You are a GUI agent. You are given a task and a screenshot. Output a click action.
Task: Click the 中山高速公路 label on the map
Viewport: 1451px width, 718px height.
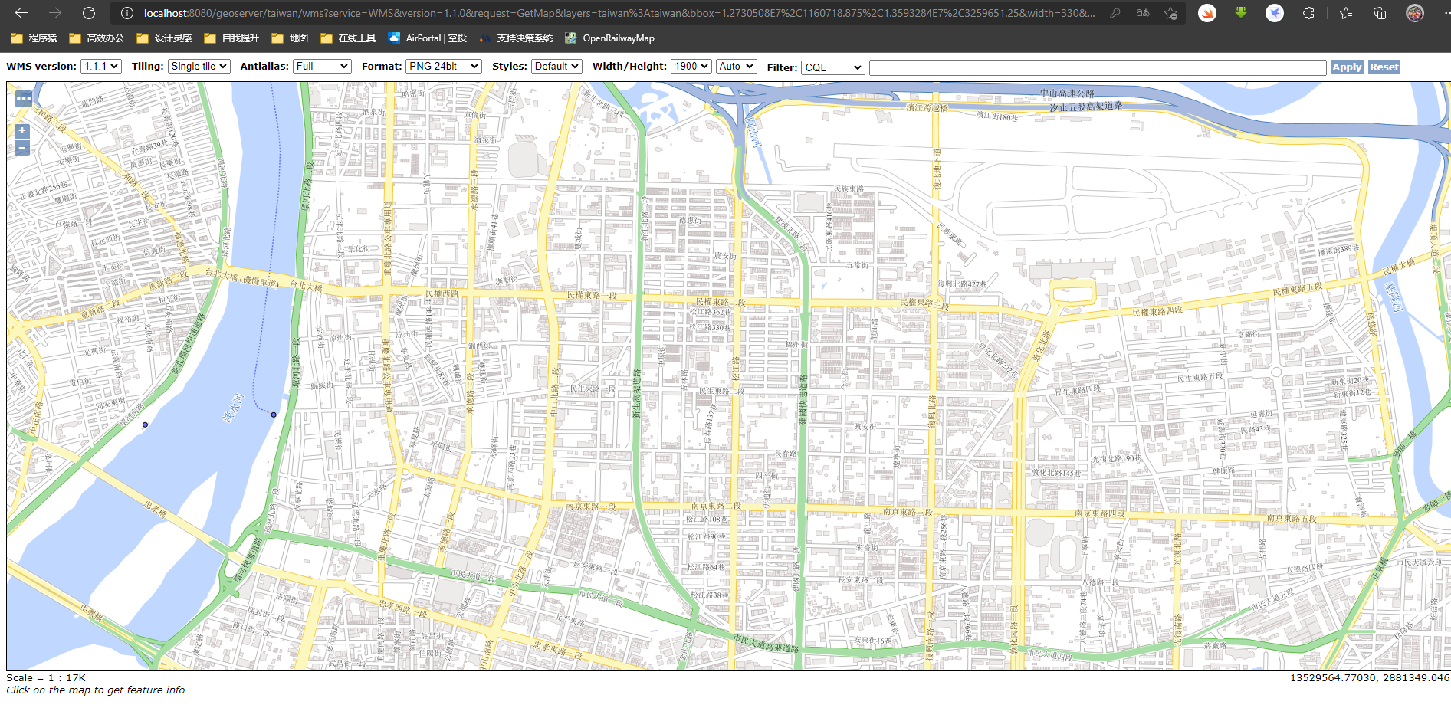1067,93
